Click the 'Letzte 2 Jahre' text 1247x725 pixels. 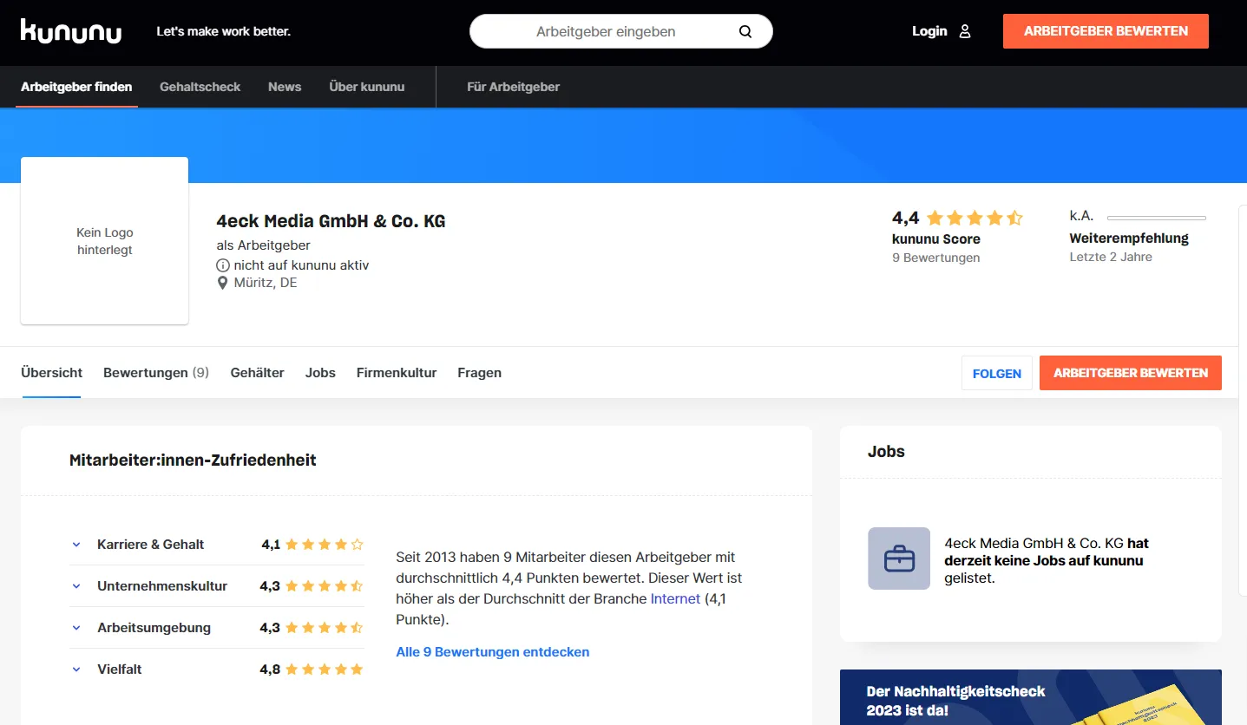[x=1111, y=257]
